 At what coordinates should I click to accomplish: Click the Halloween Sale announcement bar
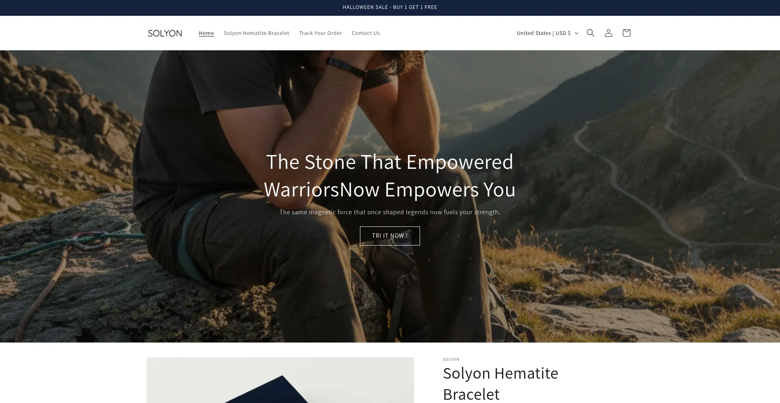390,7
